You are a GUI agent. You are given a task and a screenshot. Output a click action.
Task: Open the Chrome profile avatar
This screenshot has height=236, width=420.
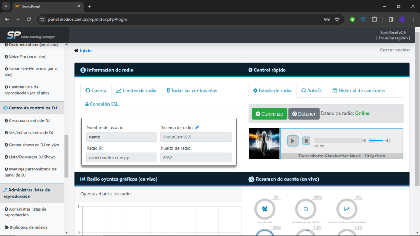point(402,19)
